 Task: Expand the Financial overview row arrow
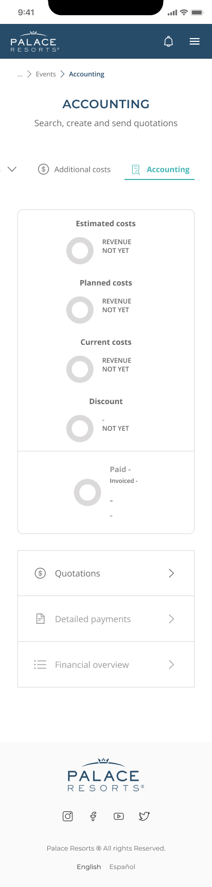(171, 665)
